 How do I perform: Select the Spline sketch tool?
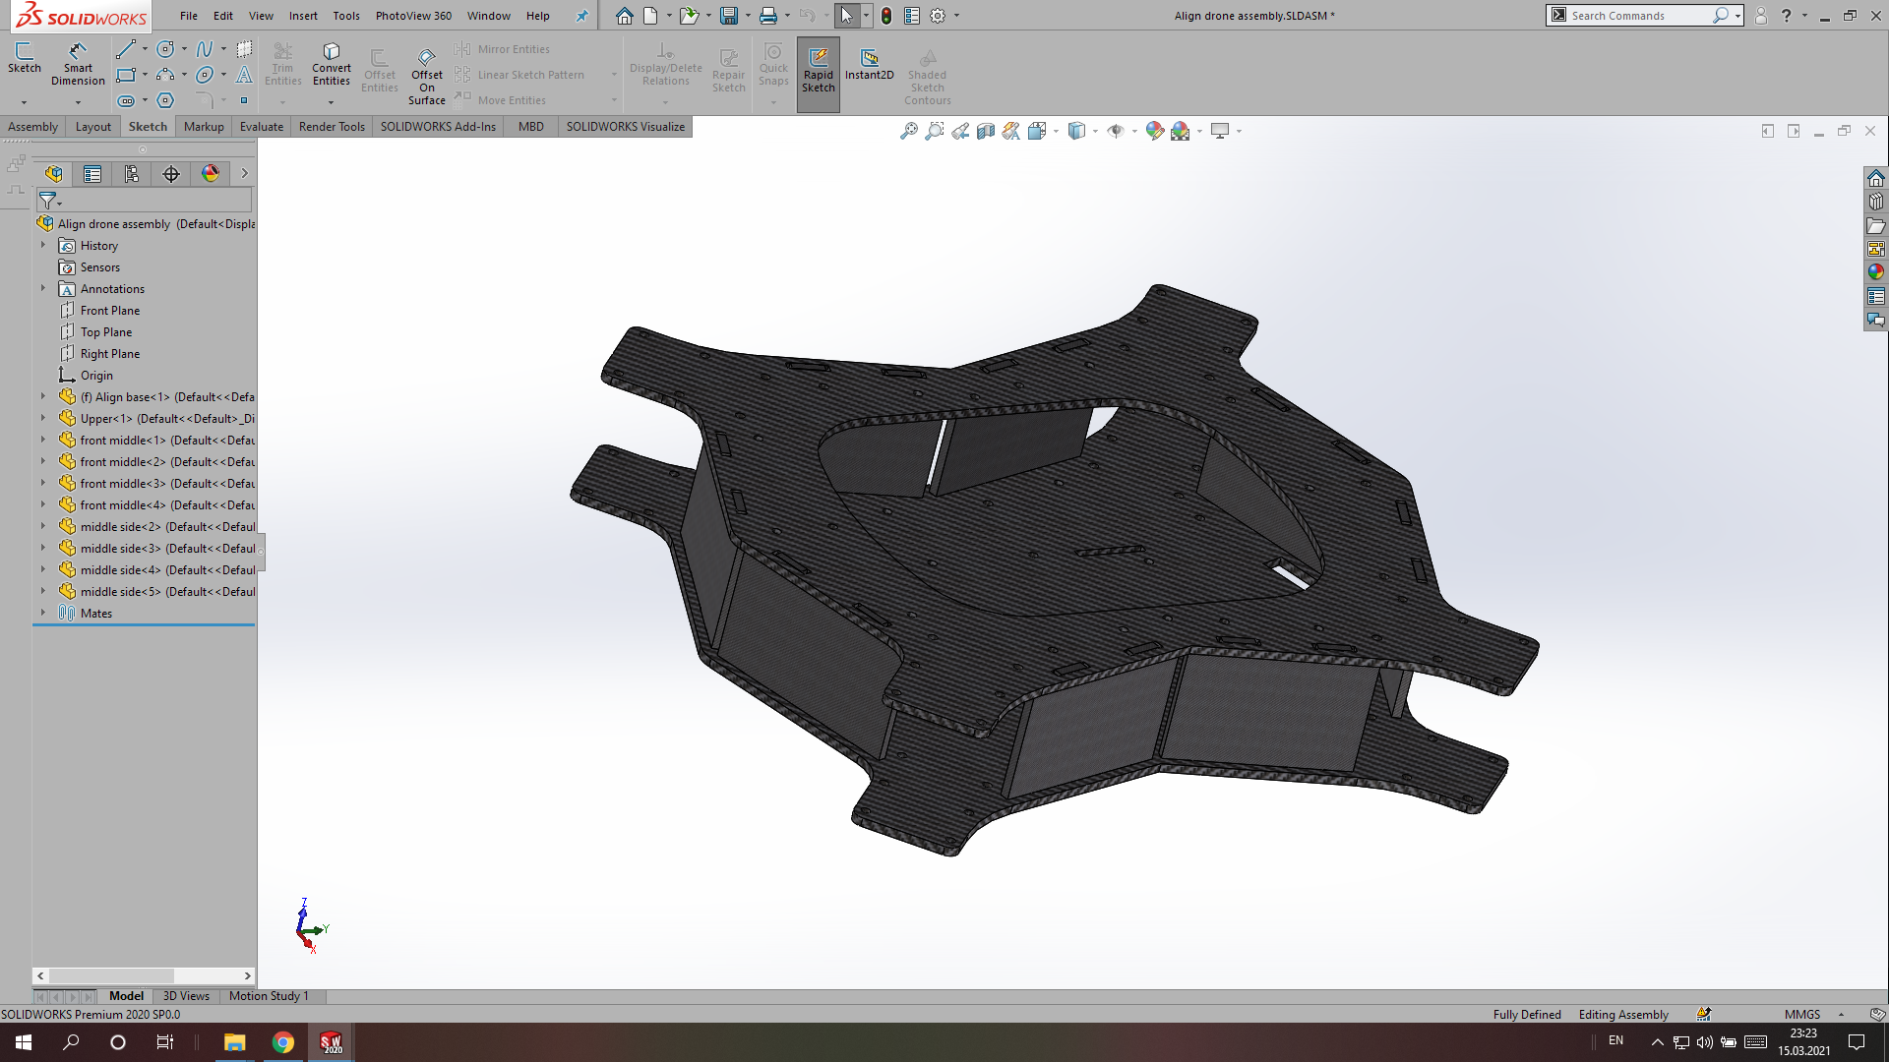coord(205,49)
